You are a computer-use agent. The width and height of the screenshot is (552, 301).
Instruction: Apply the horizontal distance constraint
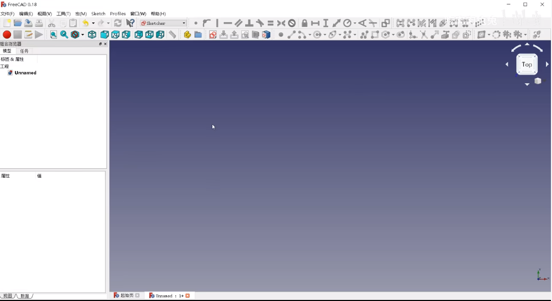315,23
